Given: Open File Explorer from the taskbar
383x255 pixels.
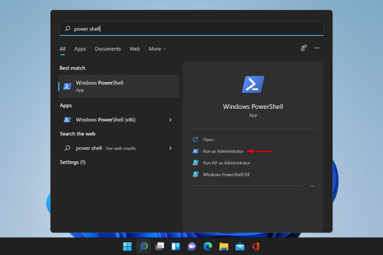Looking at the screenshot, I should pyautogui.click(x=224, y=247).
